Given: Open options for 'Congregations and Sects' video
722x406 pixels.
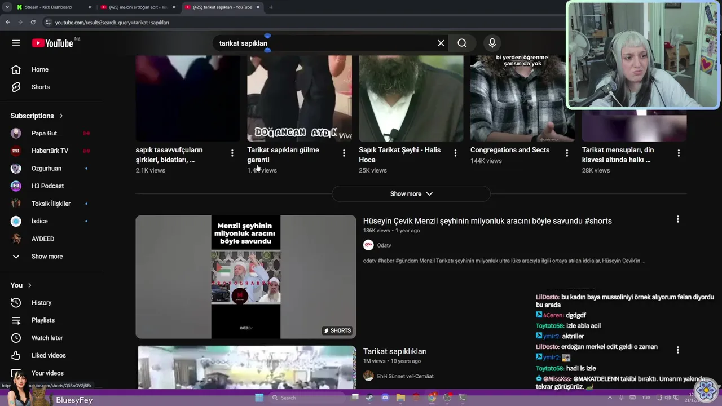Looking at the screenshot, I should coord(567,153).
